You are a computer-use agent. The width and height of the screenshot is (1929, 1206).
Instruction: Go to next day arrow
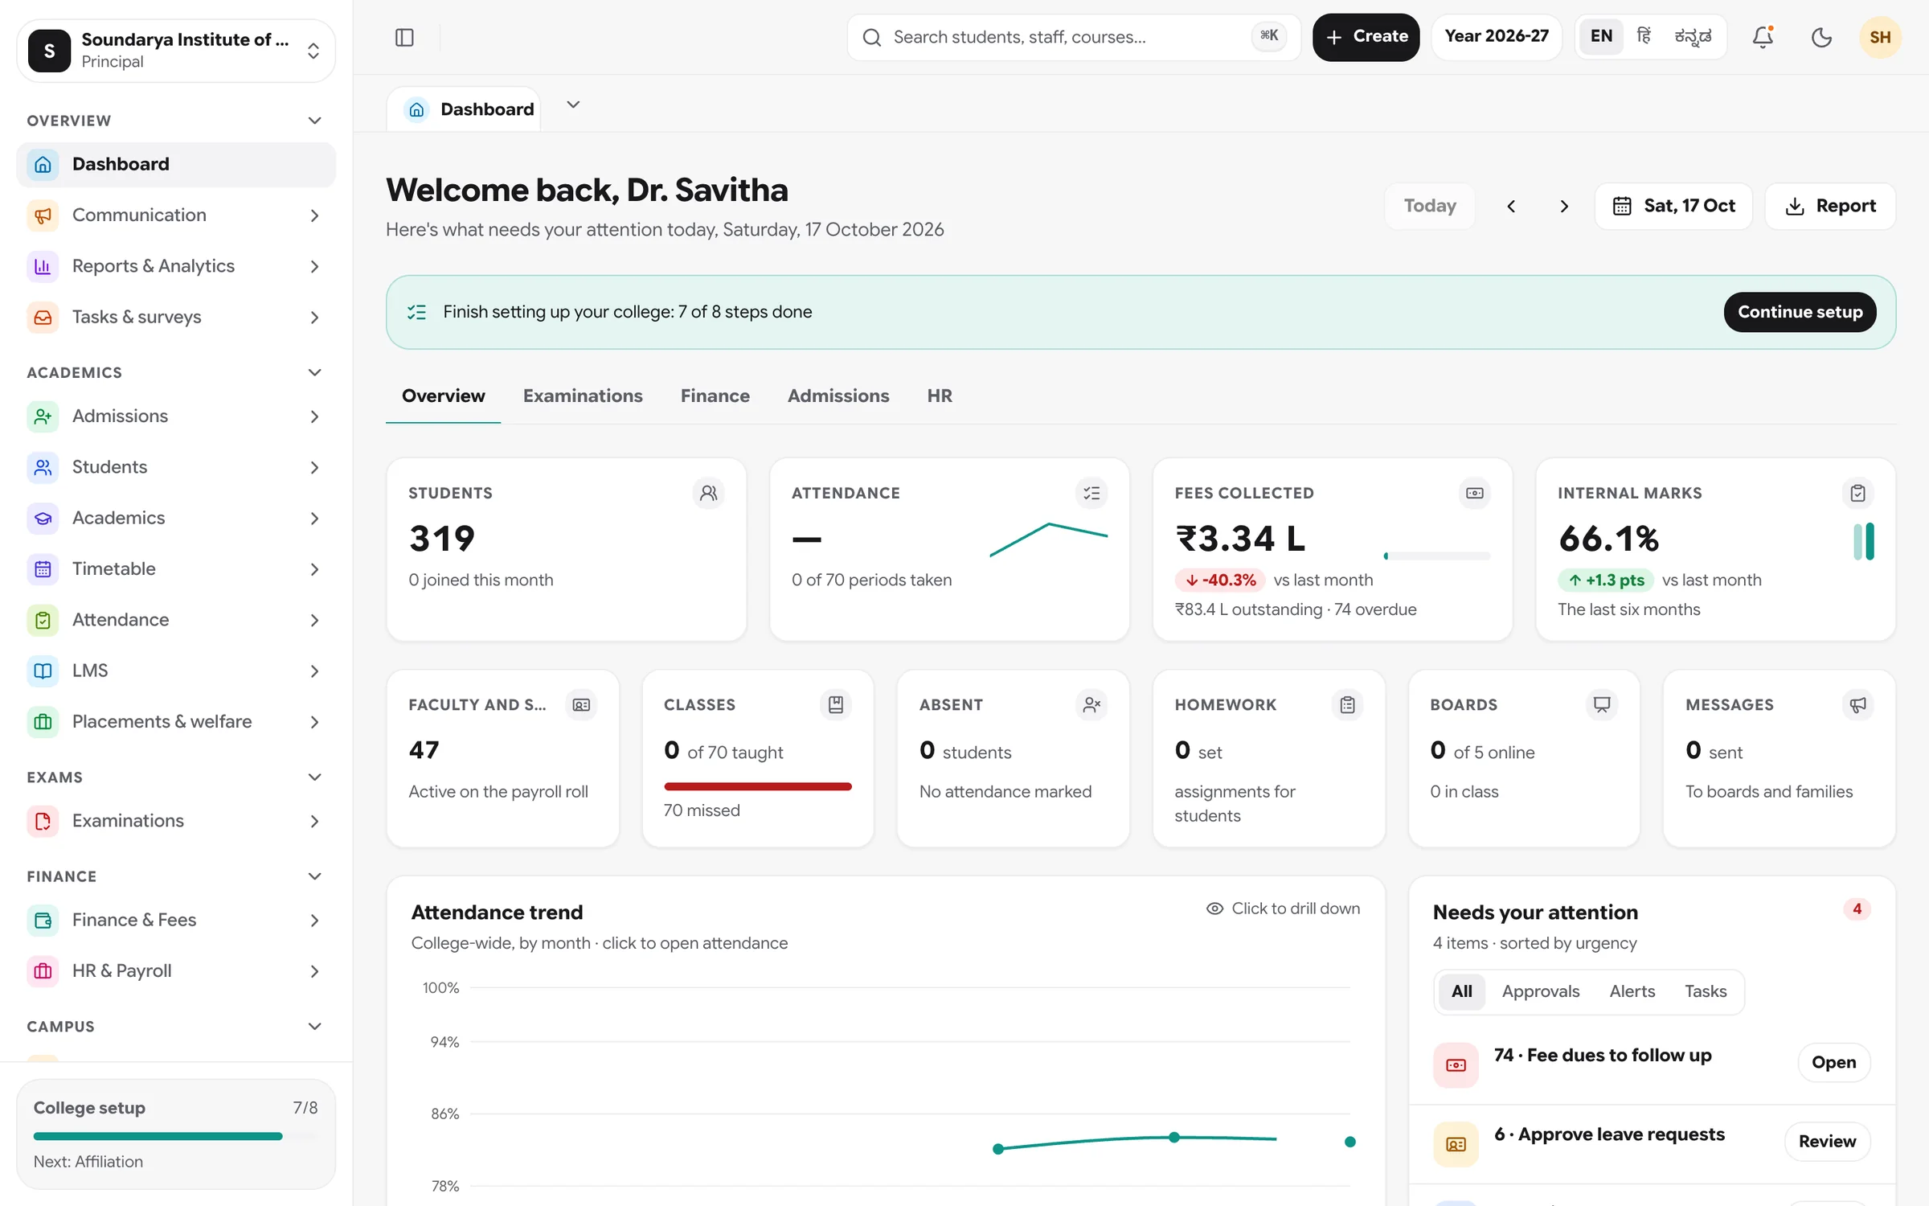point(1564,207)
